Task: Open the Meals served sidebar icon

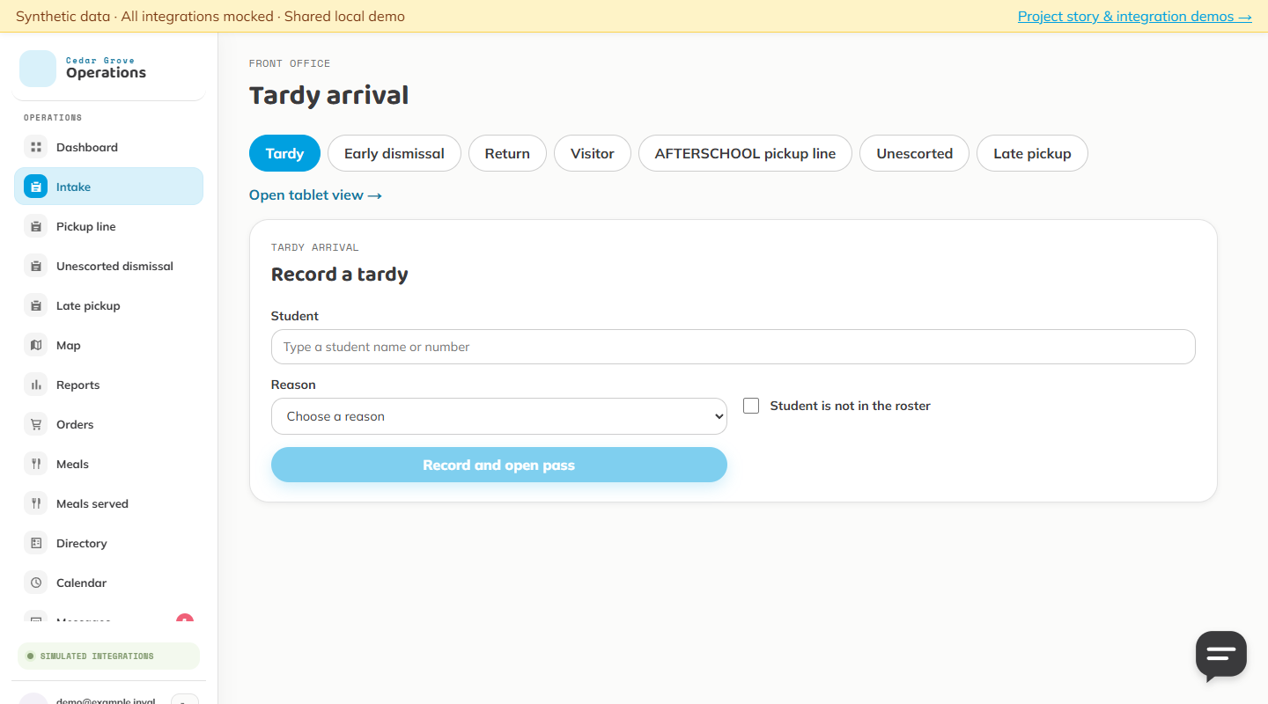Action: 36,503
